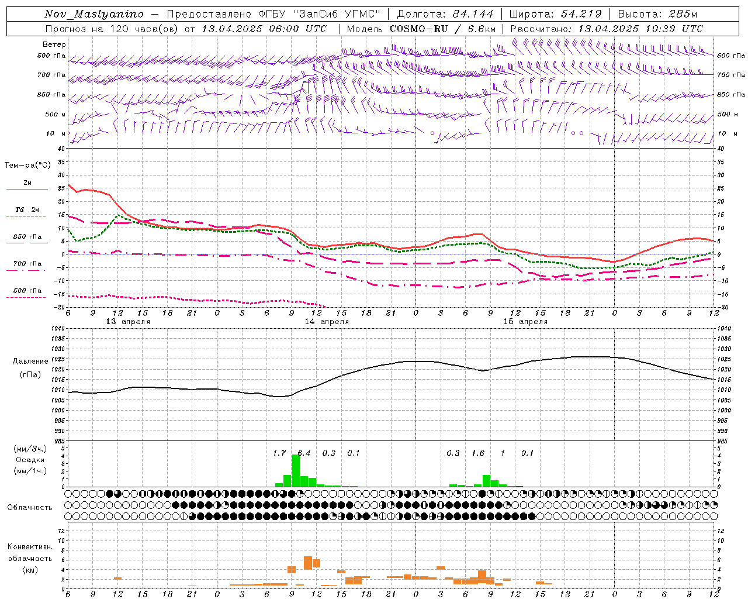Click the '13 апреля' date label
This screenshot has width=748, height=599.
pyautogui.click(x=128, y=322)
